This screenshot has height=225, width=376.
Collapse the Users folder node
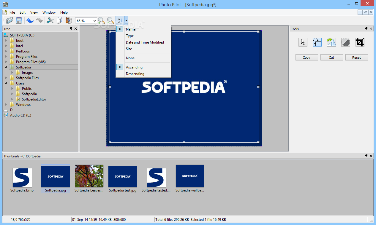(6, 83)
